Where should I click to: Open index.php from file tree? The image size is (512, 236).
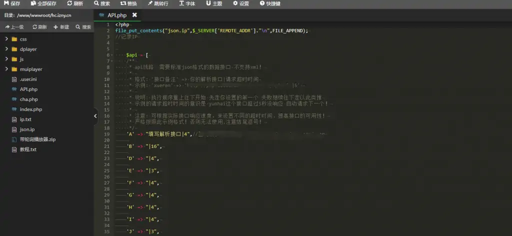tap(30, 109)
